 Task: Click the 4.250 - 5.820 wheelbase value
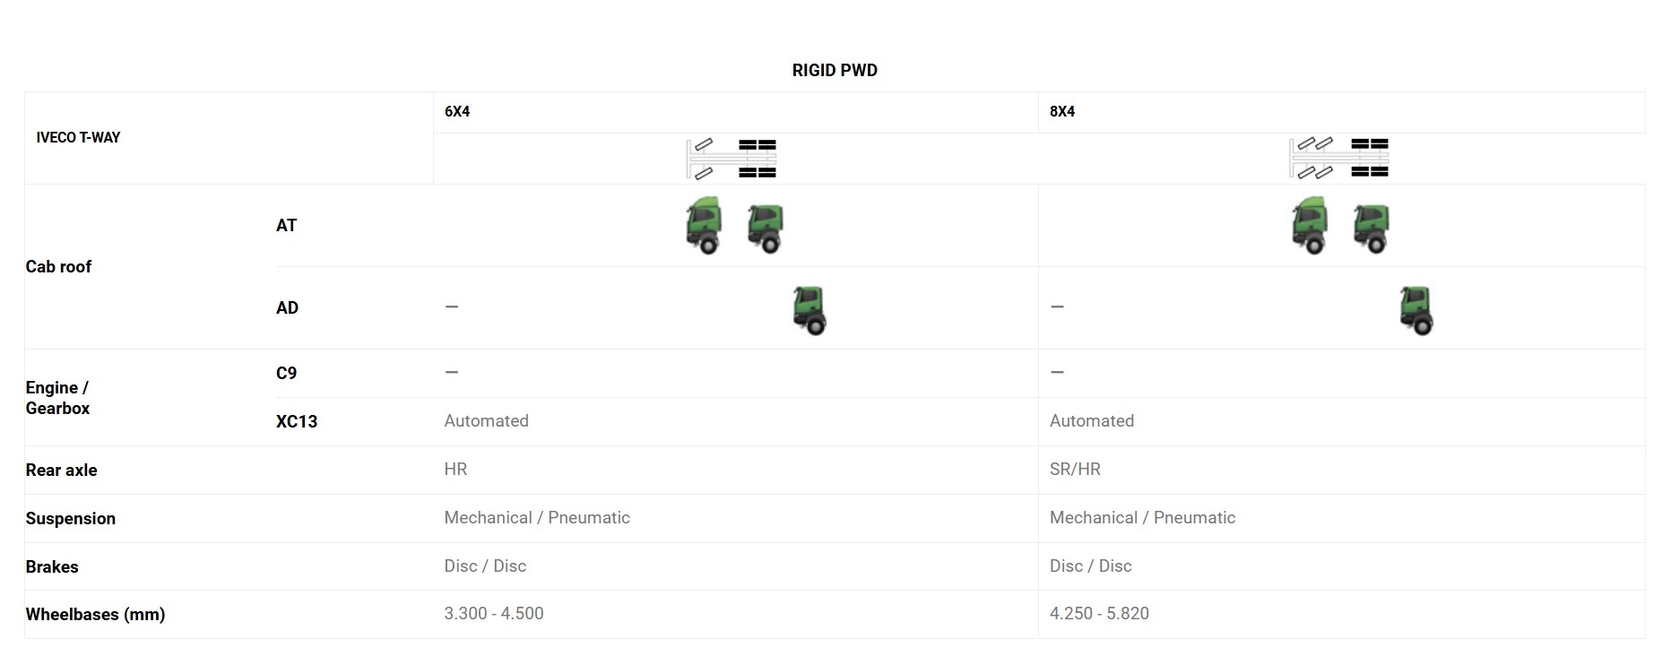pyautogui.click(x=1099, y=613)
